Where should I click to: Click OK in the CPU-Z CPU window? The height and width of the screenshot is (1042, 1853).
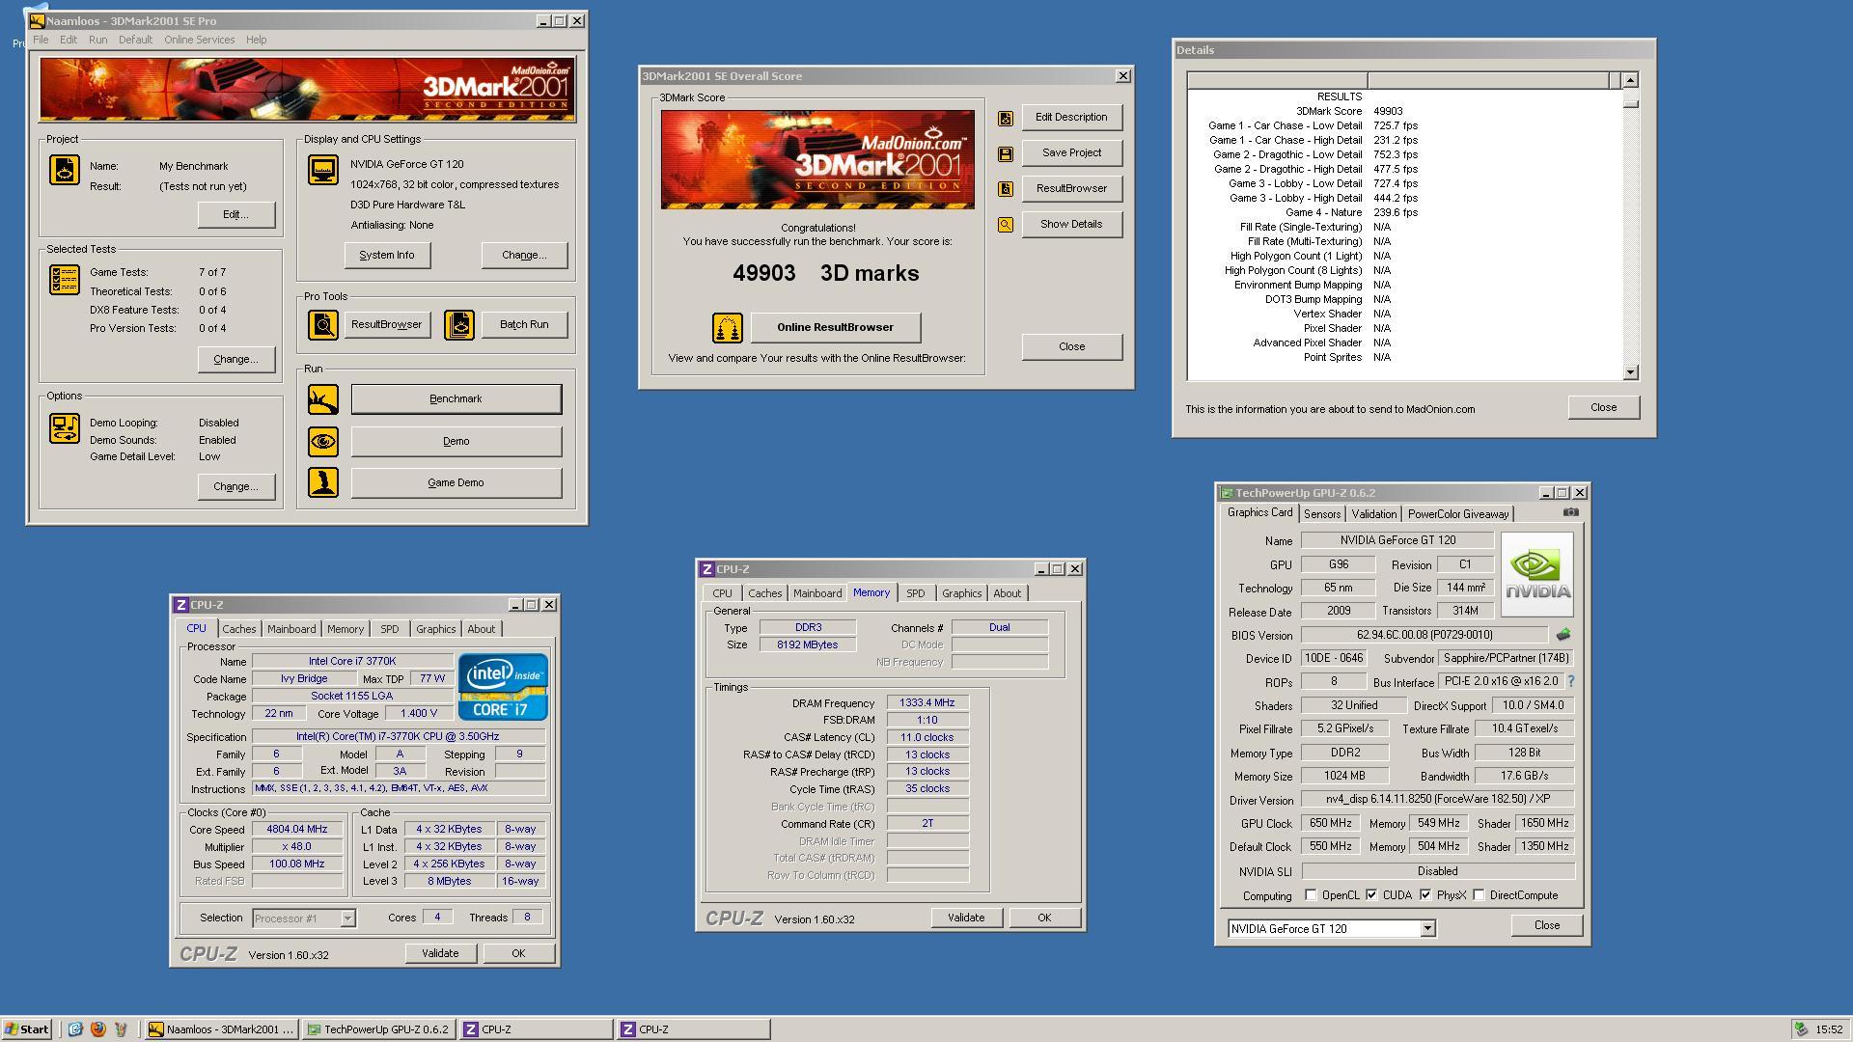click(x=518, y=954)
